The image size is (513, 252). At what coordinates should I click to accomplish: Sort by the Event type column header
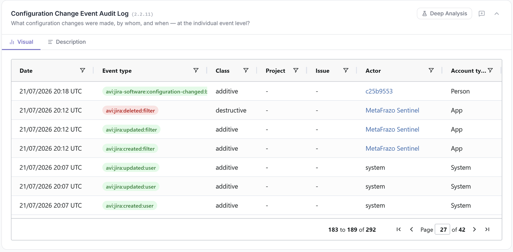pos(117,71)
